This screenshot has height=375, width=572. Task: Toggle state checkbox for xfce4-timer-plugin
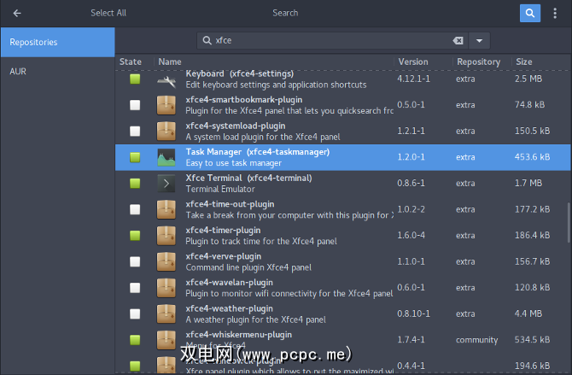pos(135,236)
